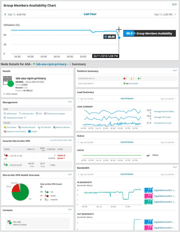Go to previous time range before Feb 11, 4:09 PM

(5, 14)
